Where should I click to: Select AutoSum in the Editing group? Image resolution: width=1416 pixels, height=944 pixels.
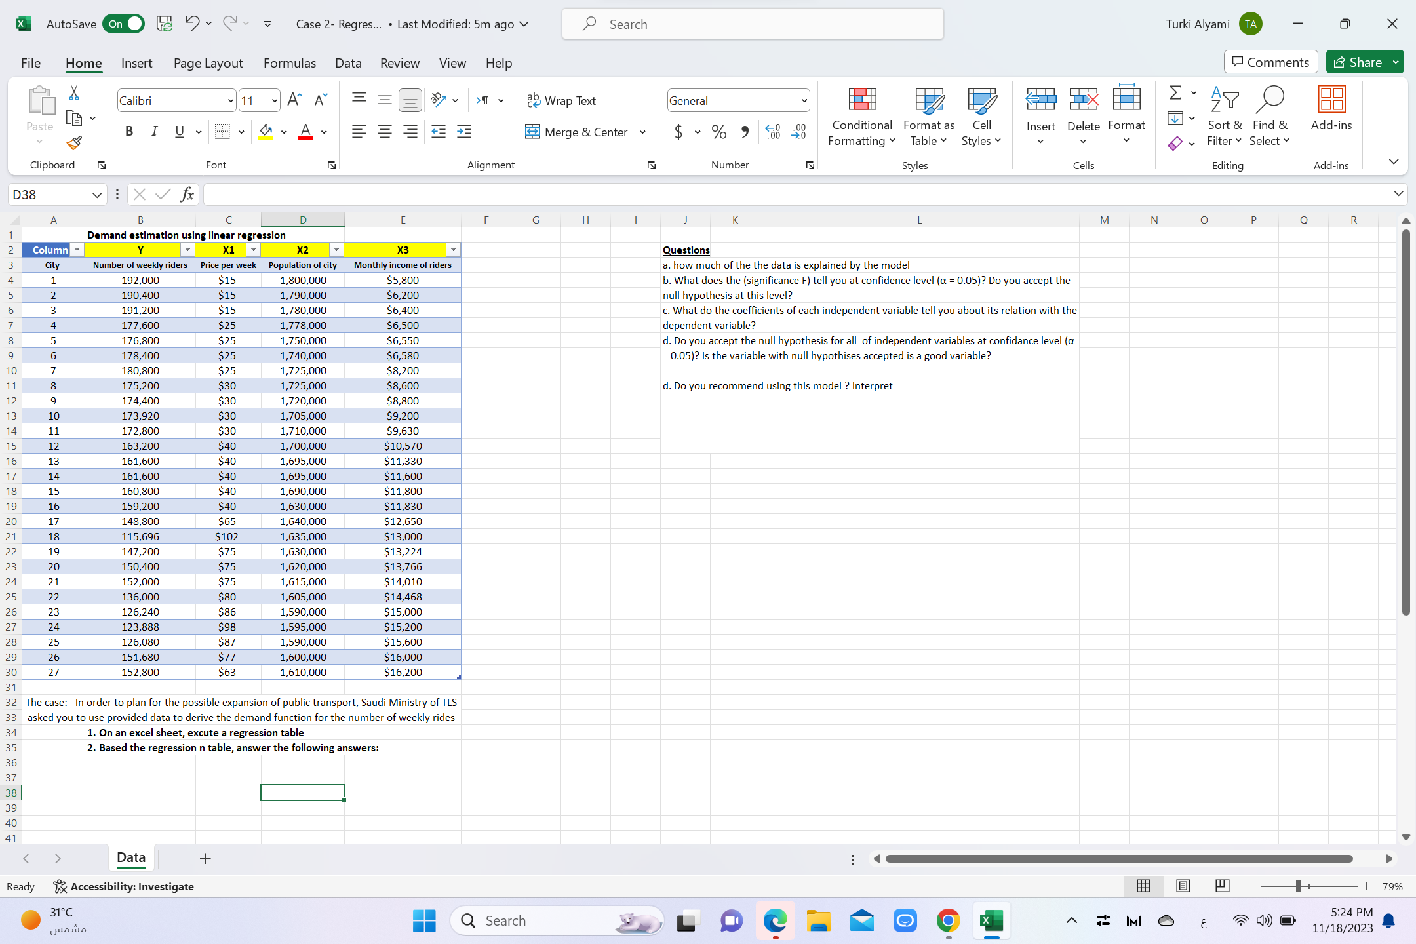[x=1175, y=92]
